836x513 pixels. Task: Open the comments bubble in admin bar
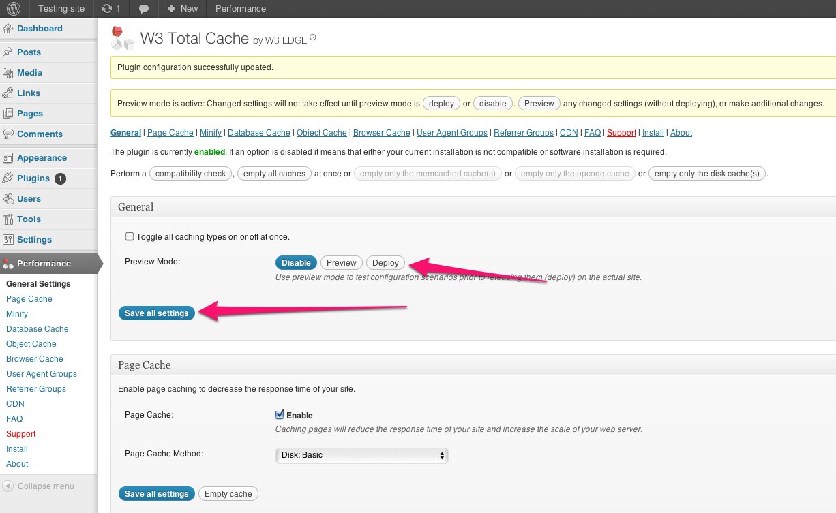(143, 9)
